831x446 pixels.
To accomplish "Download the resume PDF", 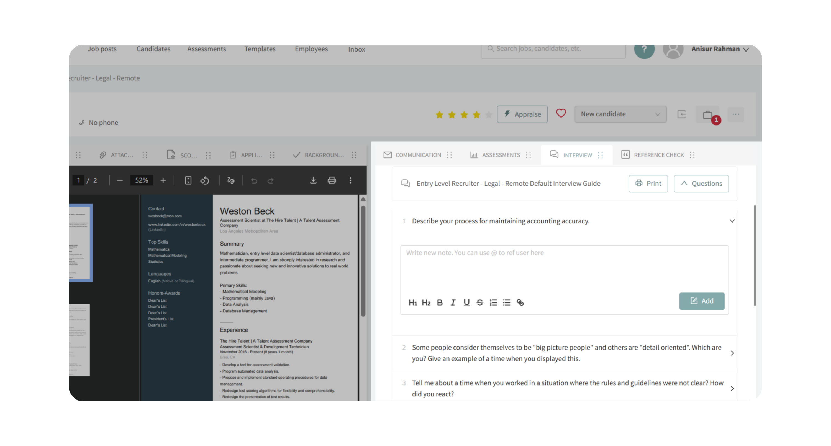I will (x=313, y=180).
